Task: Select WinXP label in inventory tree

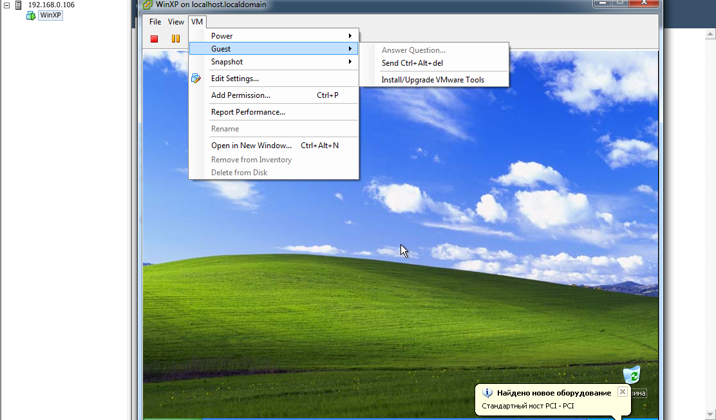Action: pos(50,15)
